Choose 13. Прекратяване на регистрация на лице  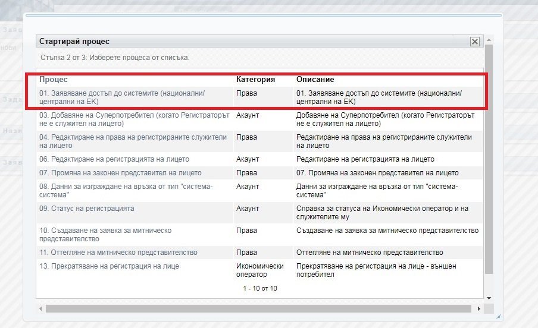pyautogui.click(x=109, y=266)
